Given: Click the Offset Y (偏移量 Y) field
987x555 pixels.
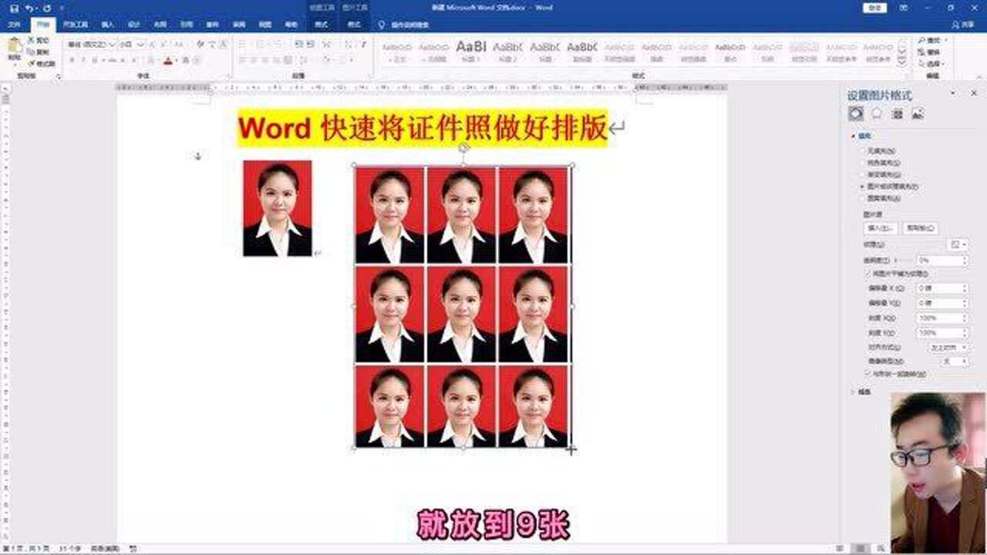Looking at the screenshot, I should coord(942,303).
